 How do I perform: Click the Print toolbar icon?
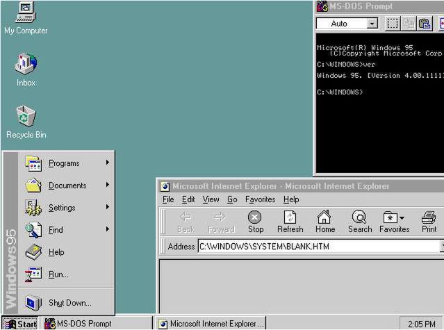tap(429, 222)
